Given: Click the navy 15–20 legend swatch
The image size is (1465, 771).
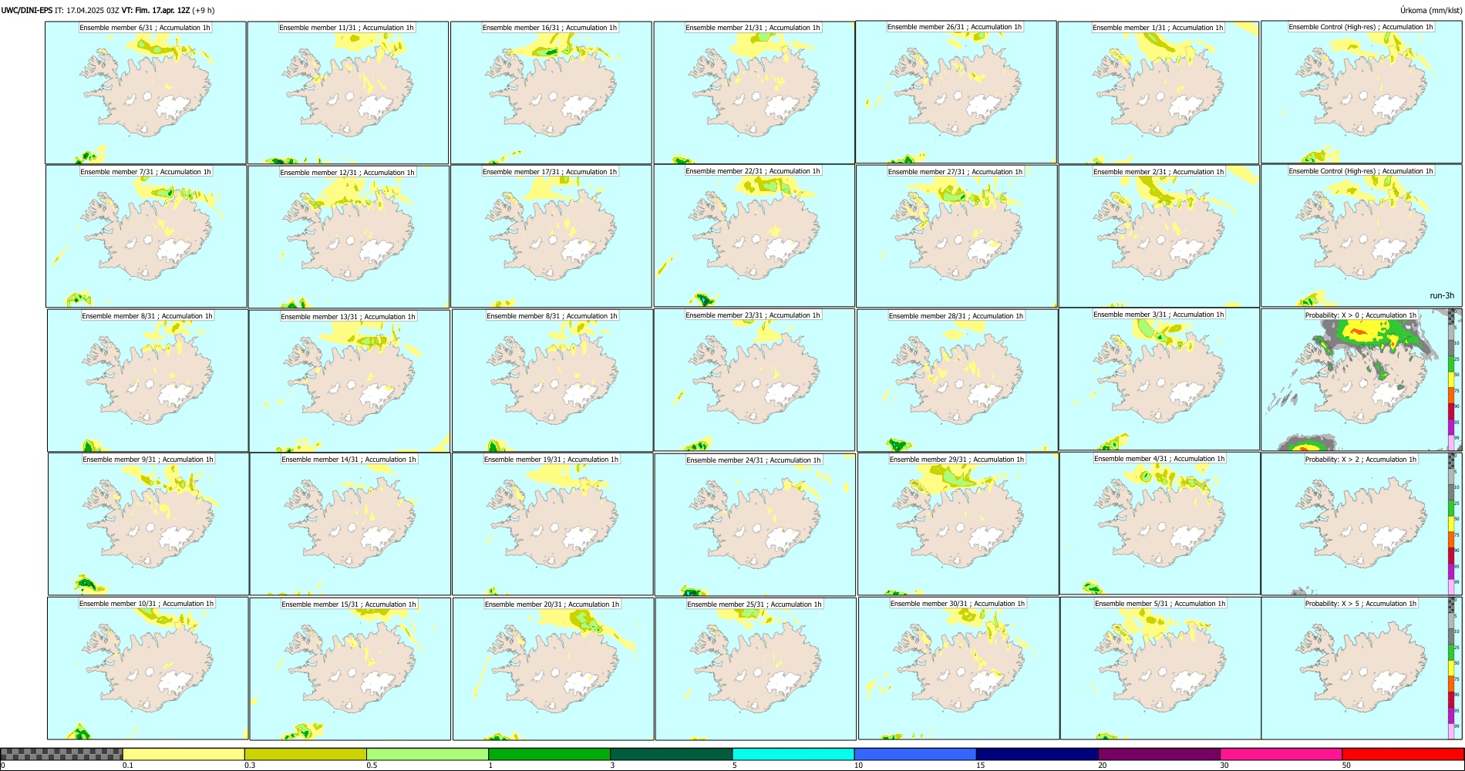Looking at the screenshot, I should [1037, 754].
